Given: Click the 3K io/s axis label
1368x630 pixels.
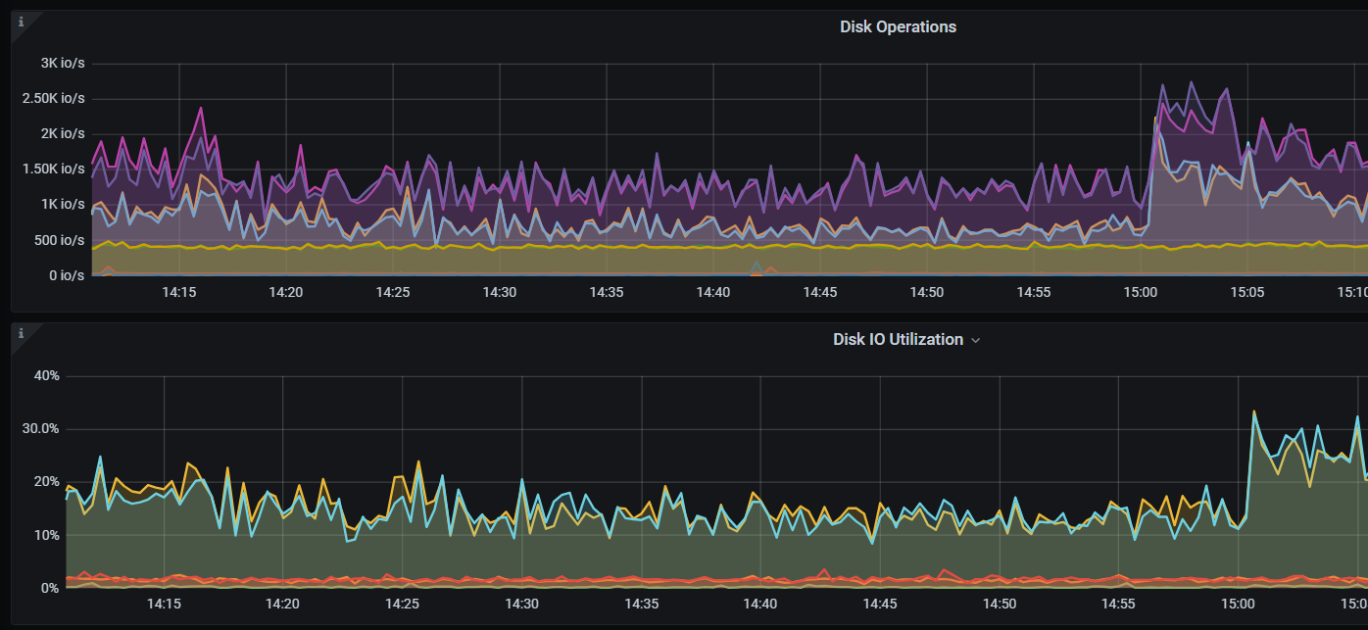Looking at the screenshot, I should [63, 63].
